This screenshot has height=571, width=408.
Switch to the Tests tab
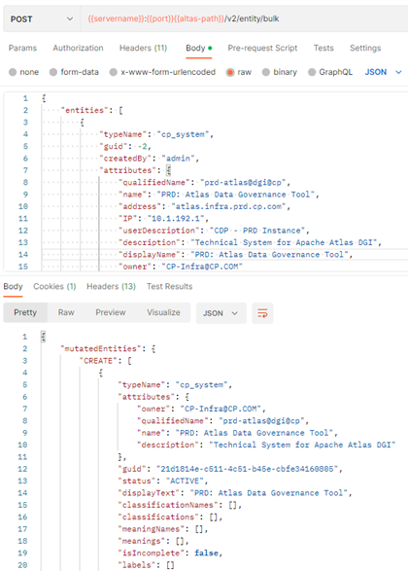pos(323,48)
